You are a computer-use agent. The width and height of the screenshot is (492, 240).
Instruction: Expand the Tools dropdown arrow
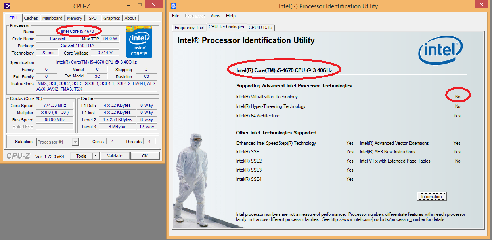pyautogui.click(x=96, y=156)
